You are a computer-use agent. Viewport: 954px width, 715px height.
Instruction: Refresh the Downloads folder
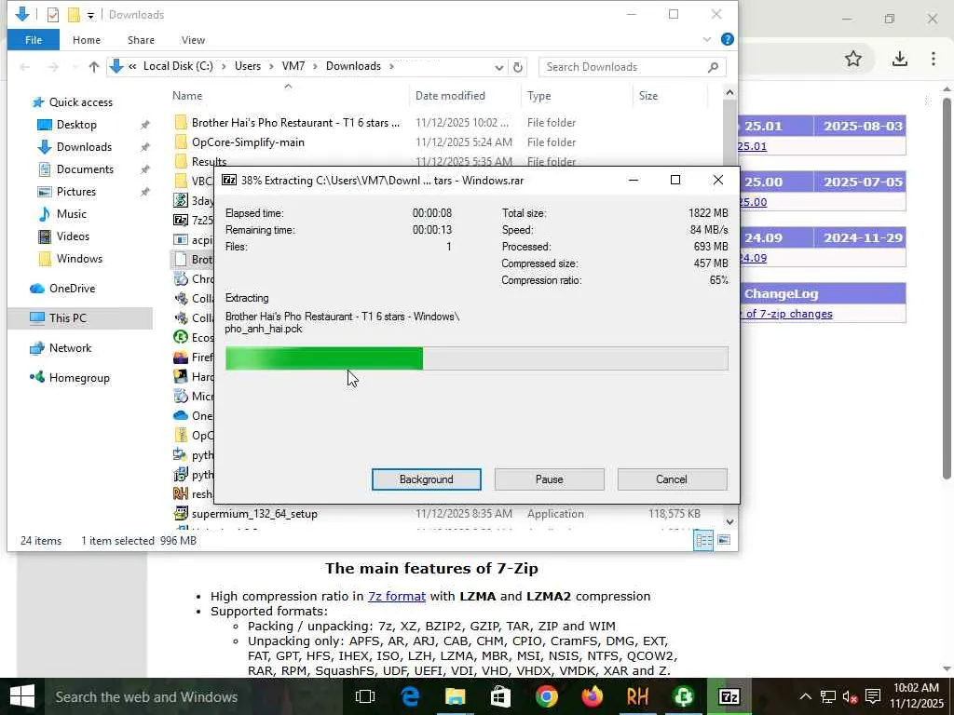pyautogui.click(x=518, y=67)
